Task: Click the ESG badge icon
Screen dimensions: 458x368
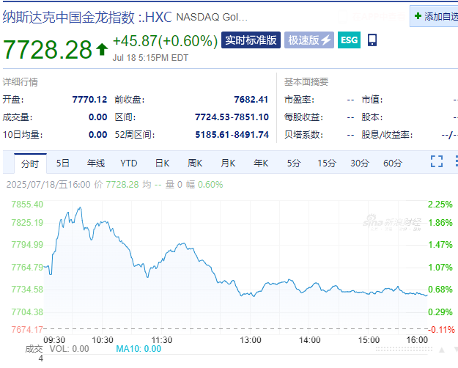Action: point(349,40)
